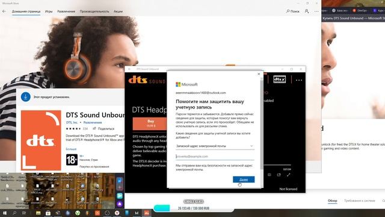Click the orange Buy button in DTS app
This screenshot has width=385, height=217.
pos(150,123)
